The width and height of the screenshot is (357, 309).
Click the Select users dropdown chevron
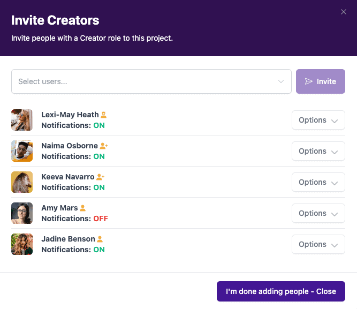[x=281, y=81]
